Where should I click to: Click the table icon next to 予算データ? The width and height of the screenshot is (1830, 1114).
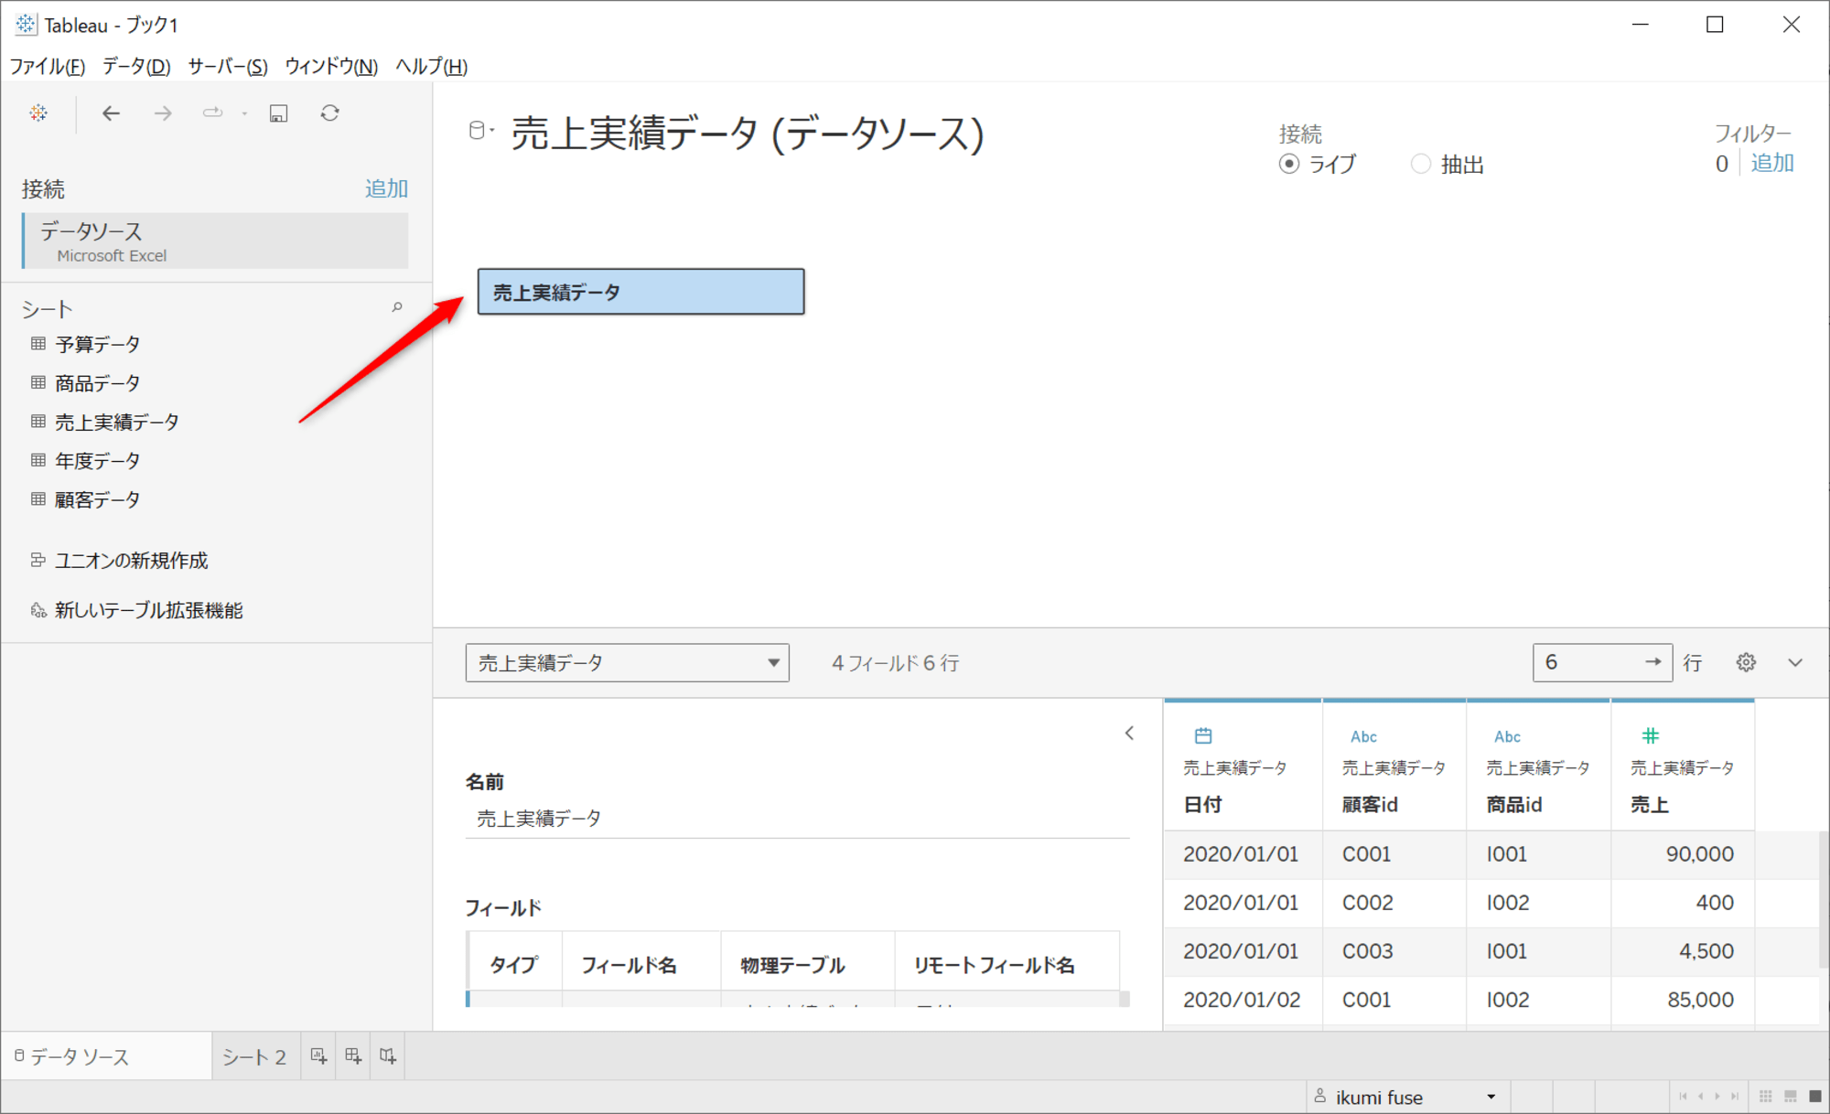click(x=38, y=344)
